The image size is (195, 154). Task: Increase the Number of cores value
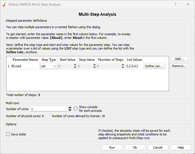click(70, 108)
